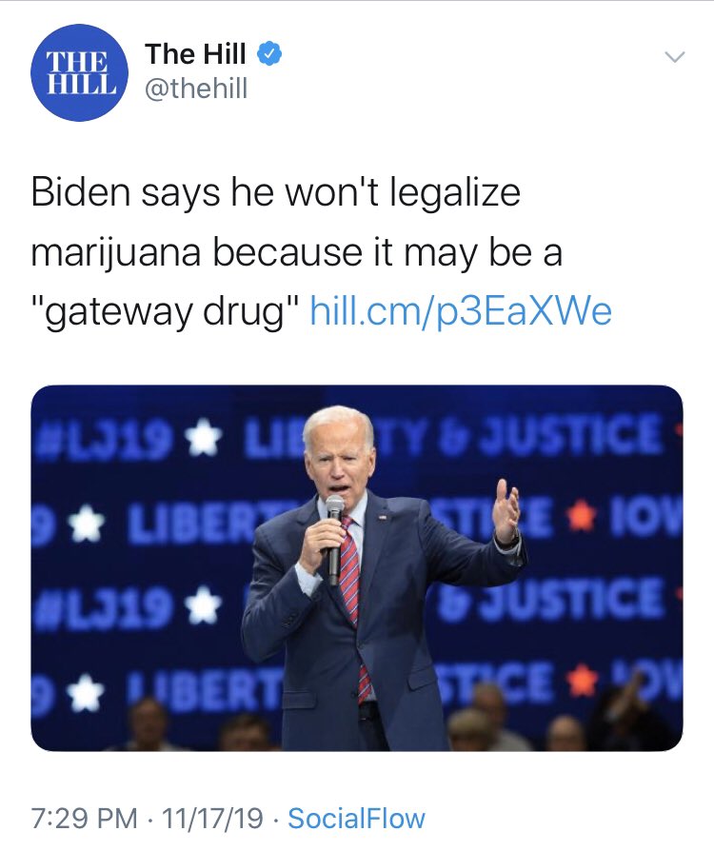The width and height of the screenshot is (714, 851).
Task: Follow the hill.cm/p3EaXWe link
Action: point(461,311)
